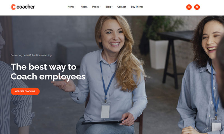The width and height of the screenshot is (224, 134).
Task: Open the search icon in header
Action: tap(189, 7)
